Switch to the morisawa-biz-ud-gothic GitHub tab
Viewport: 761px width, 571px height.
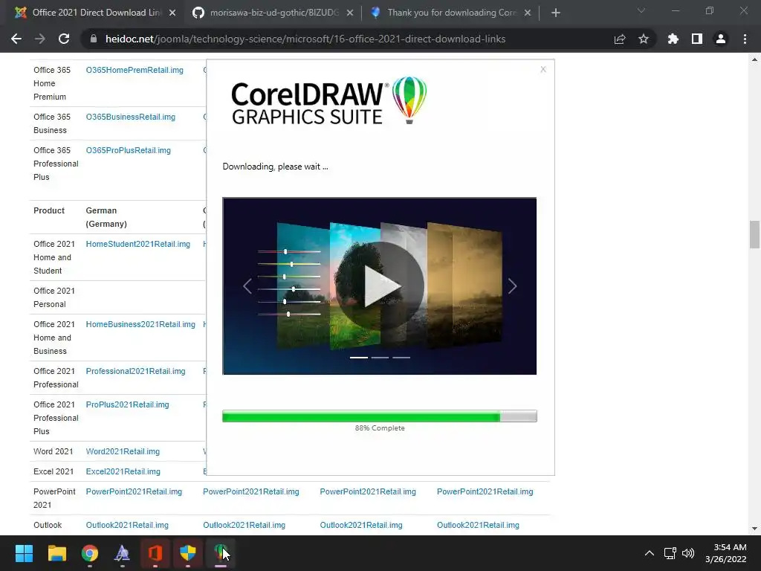click(272, 13)
